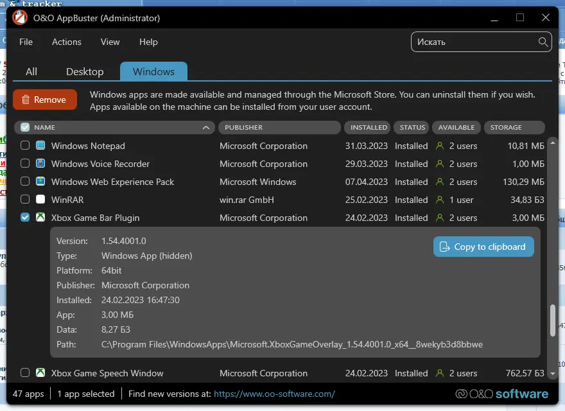The width and height of the screenshot is (565, 411).
Task: Click the Windows Voice Recorder app icon
Action: (40, 164)
